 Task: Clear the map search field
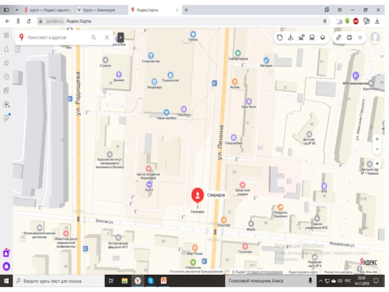[106, 37]
